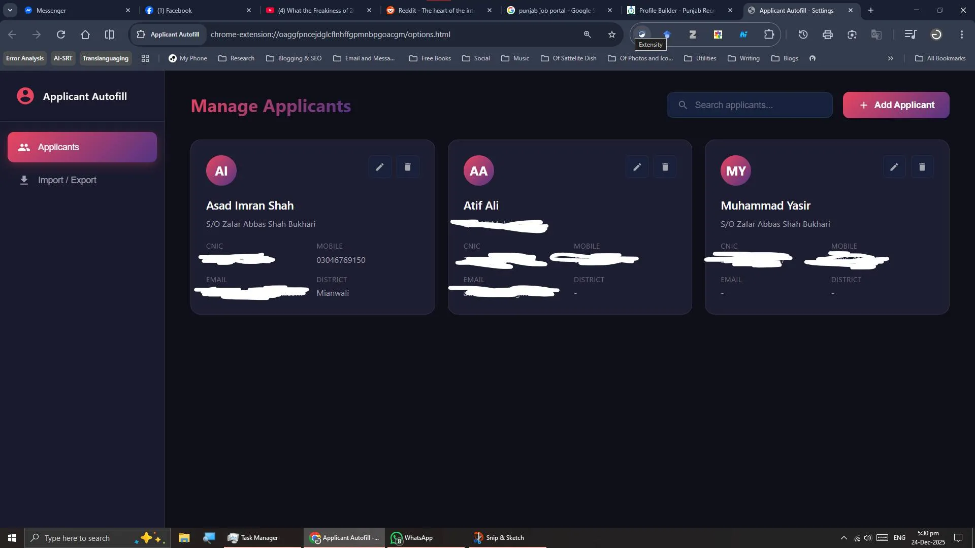
Task: Open All Bookmarks
Action: [940, 58]
